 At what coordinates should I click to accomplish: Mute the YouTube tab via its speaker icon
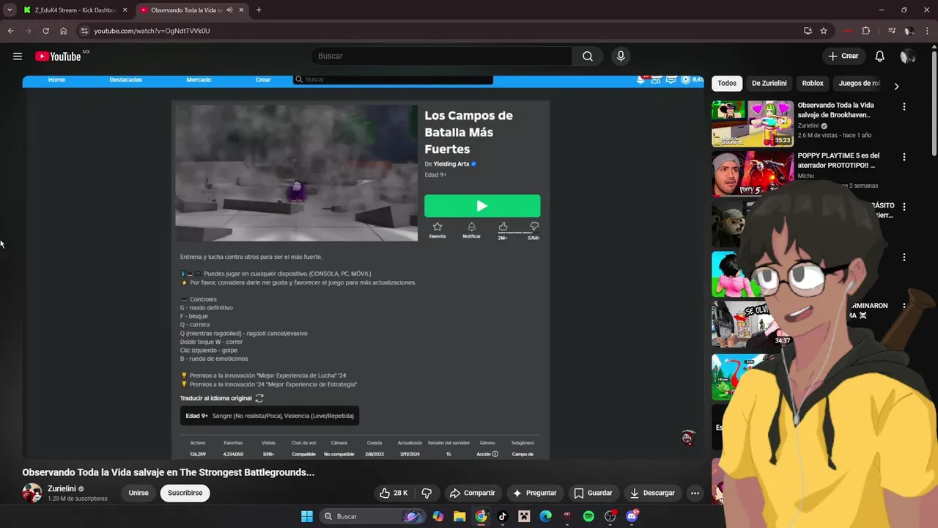(229, 10)
